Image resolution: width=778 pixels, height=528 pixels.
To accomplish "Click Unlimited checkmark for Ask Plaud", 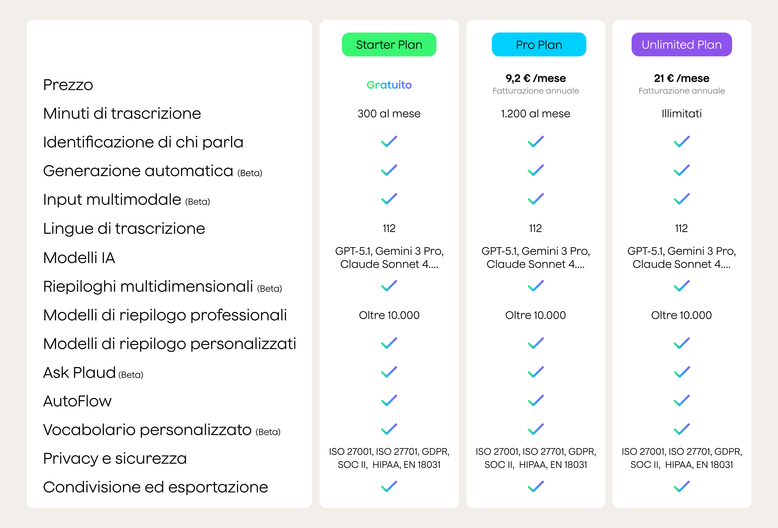I will click(x=682, y=372).
